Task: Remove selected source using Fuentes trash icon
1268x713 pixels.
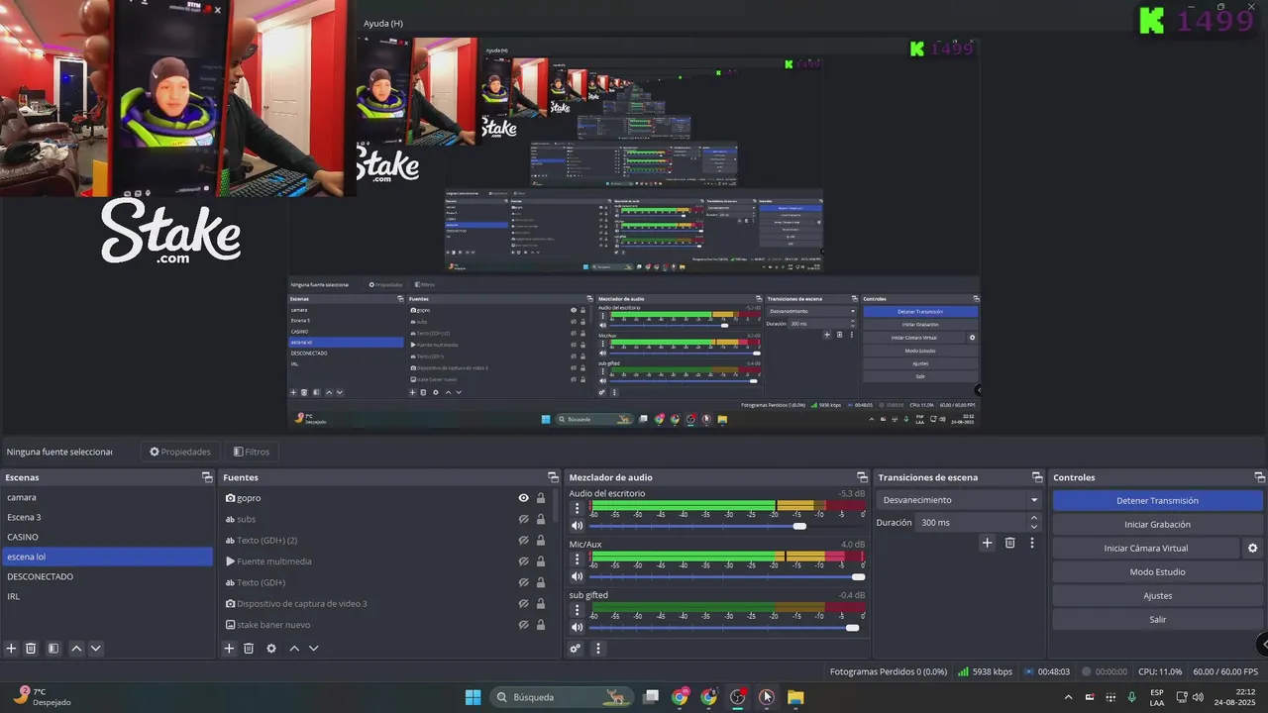Action: click(249, 649)
